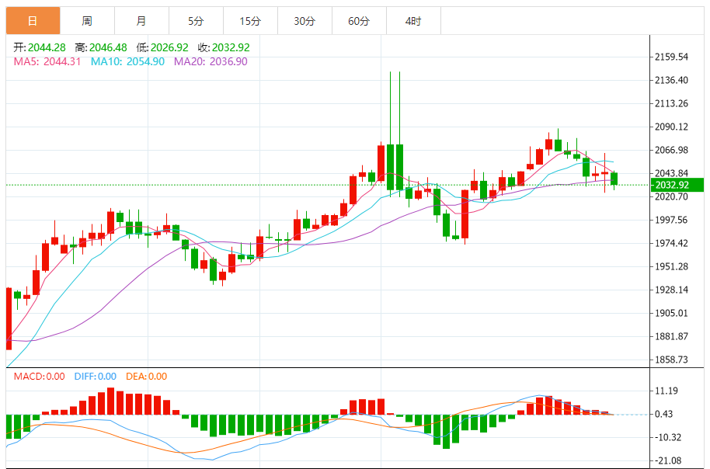The image size is (710, 469).
Task: Click the 1997.56 price axis label
Action: (x=671, y=220)
